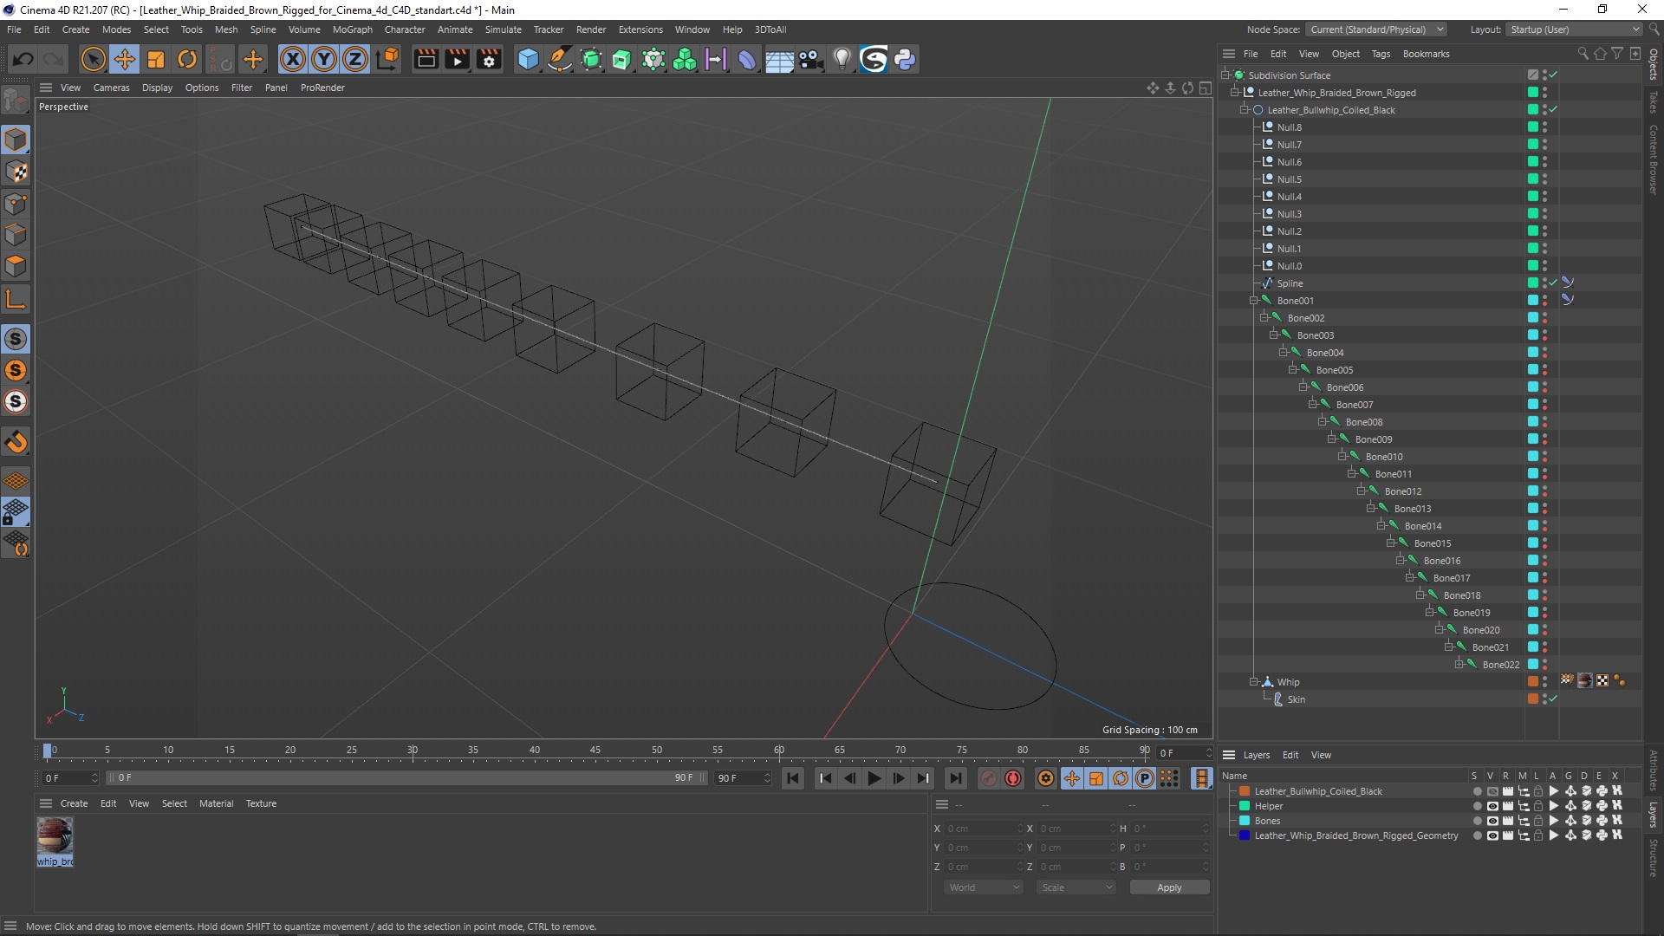Toggle Y axis lock
Image resolution: width=1664 pixels, height=936 pixels.
point(324,59)
